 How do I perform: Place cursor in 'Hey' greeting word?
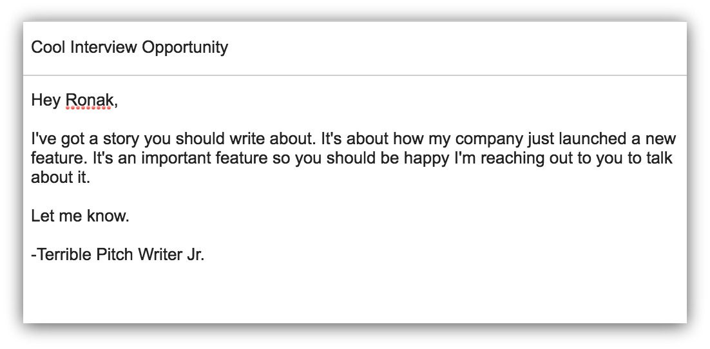click(x=46, y=101)
